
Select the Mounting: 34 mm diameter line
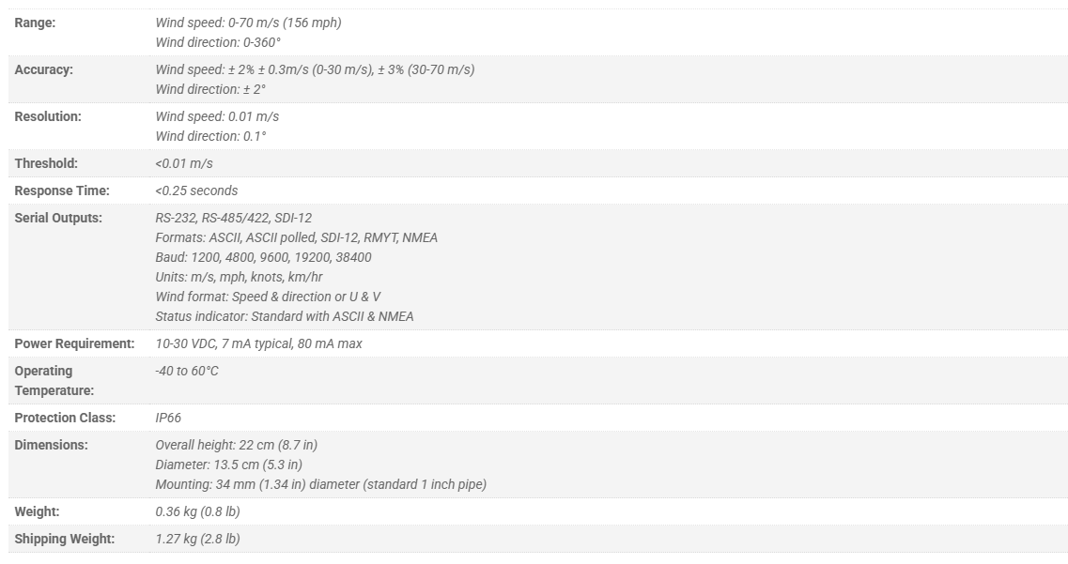tap(321, 484)
